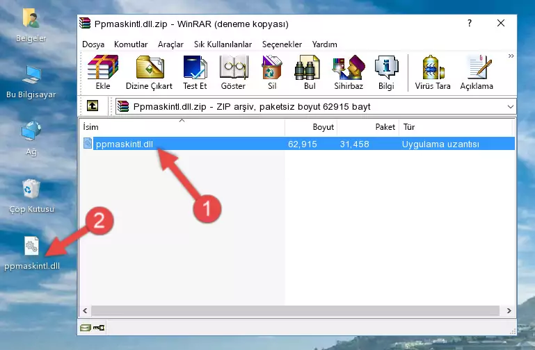
Task: Click the 31,458 packed size value
Action: [x=354, y=144]
